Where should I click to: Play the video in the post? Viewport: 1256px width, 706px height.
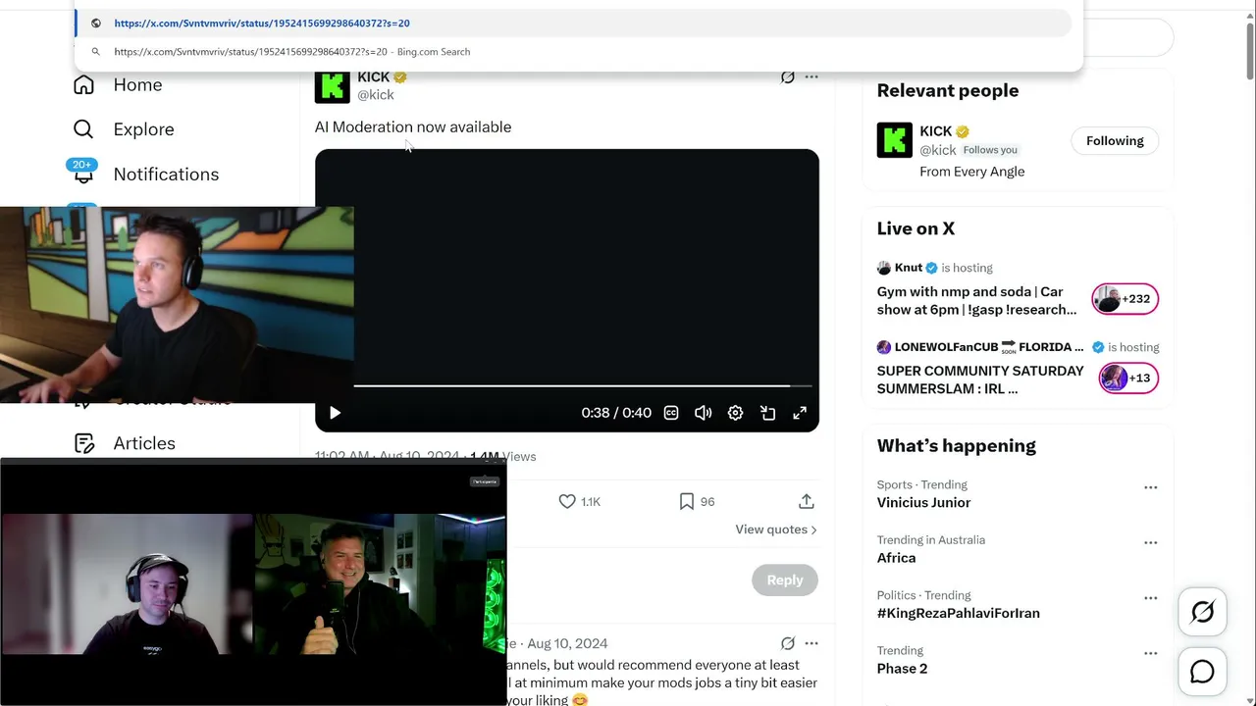pyautogui.click(x=335, y=413)
